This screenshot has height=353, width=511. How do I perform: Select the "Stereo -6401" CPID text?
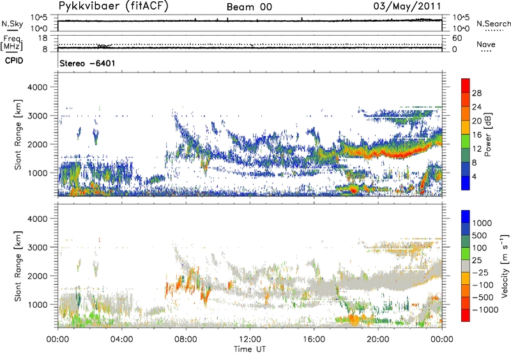coord(88,63)
